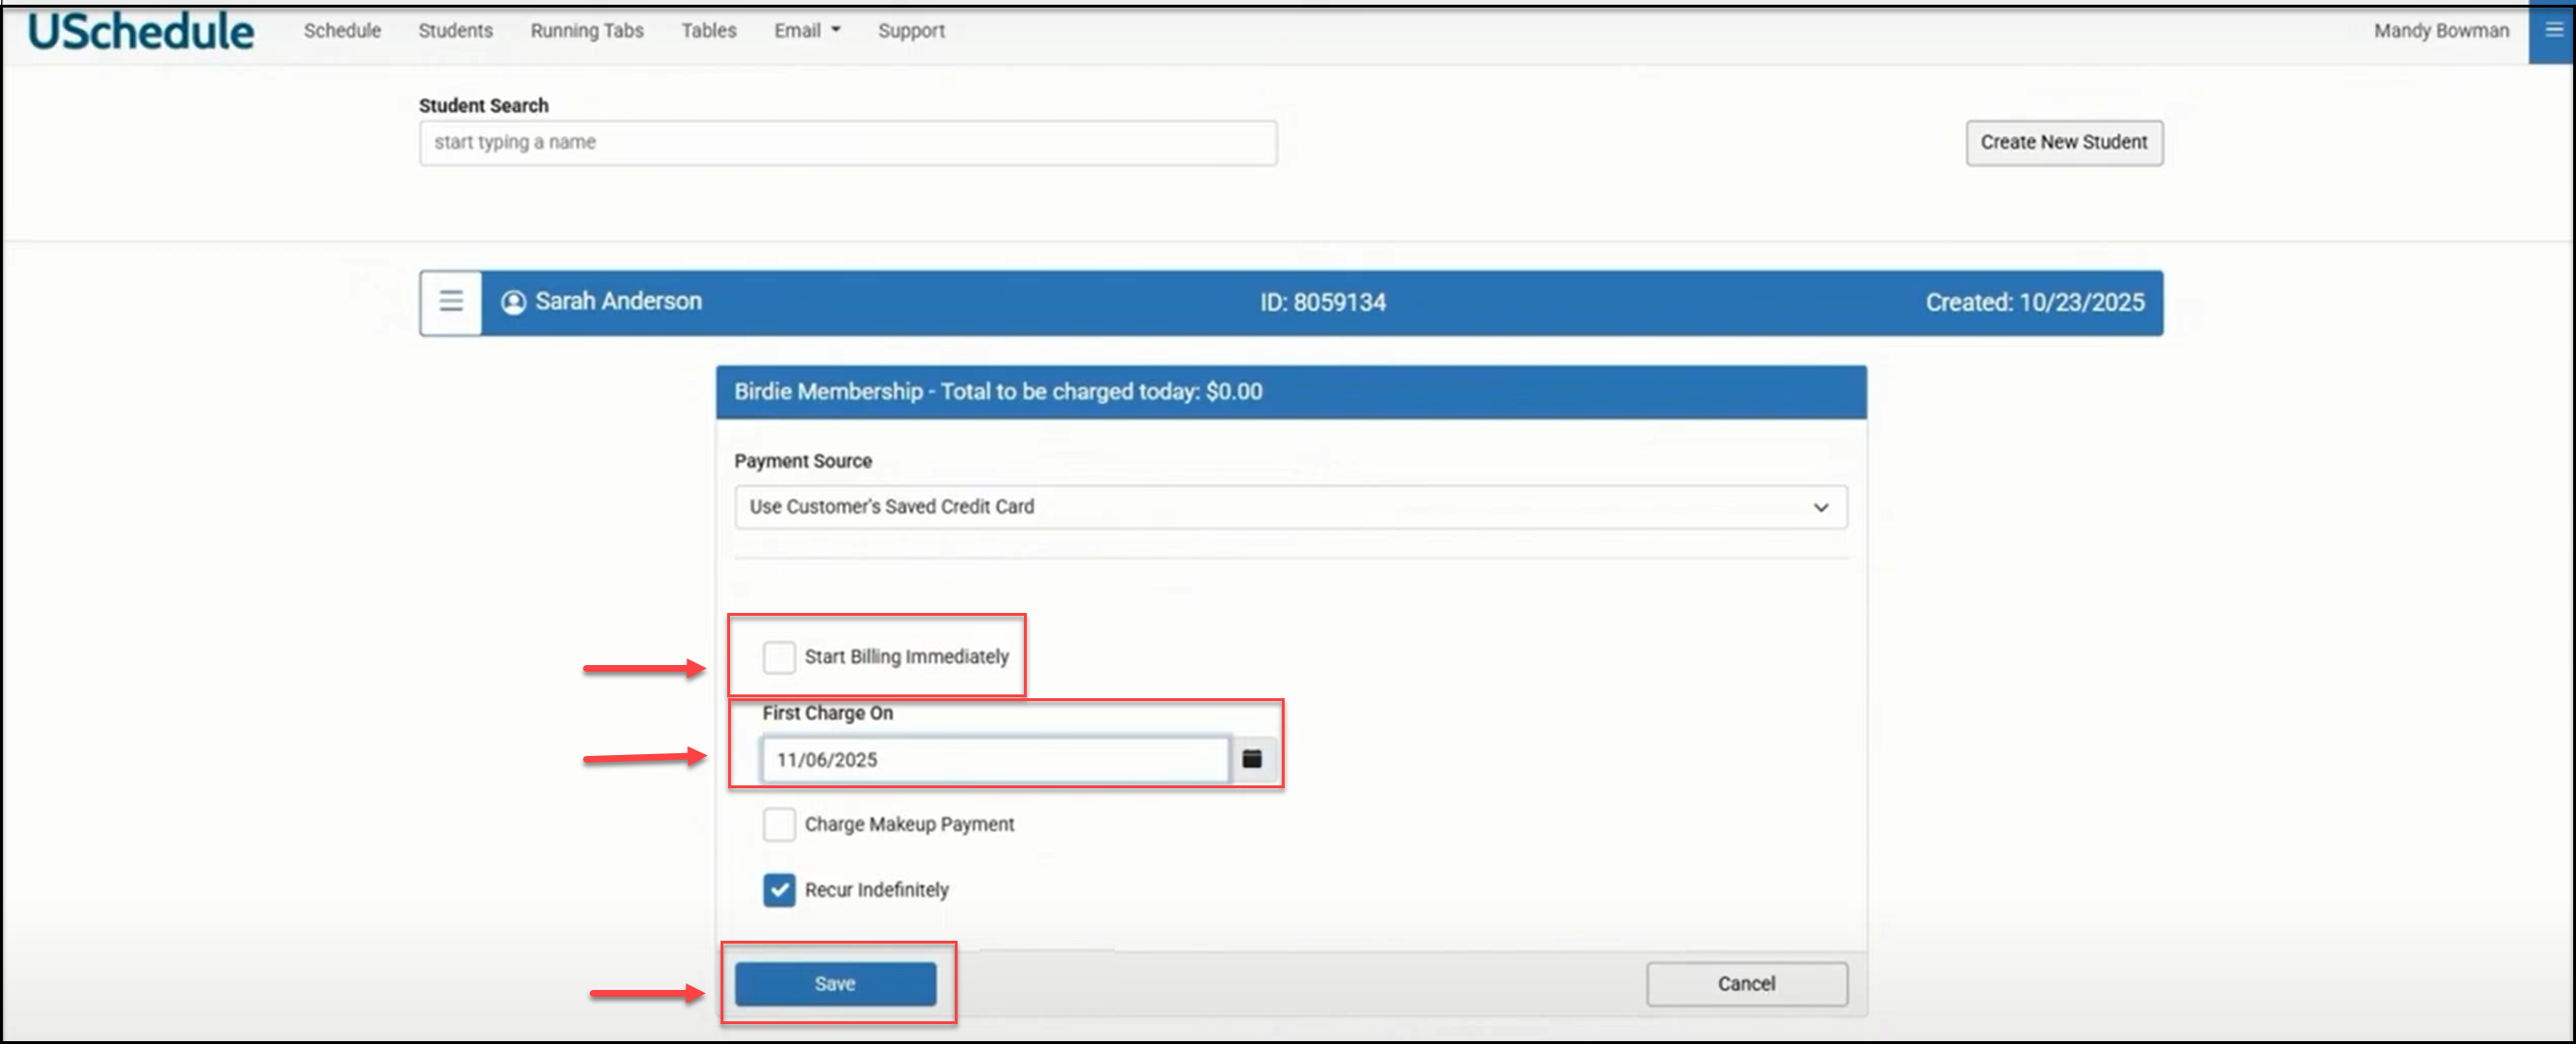Click the profile icon beside Sarah Anderson
Image resolution: width=2576 pixels, height=1044 pixels.
[x=513, y=303]
